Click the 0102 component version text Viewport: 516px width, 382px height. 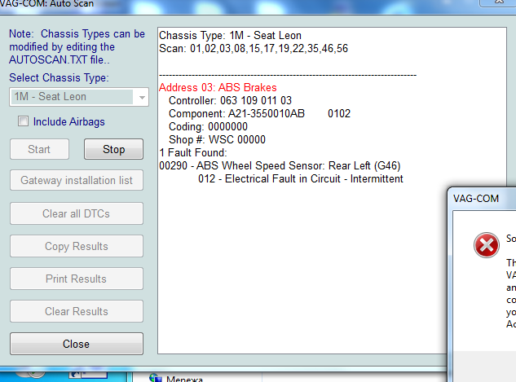[339, 114]
